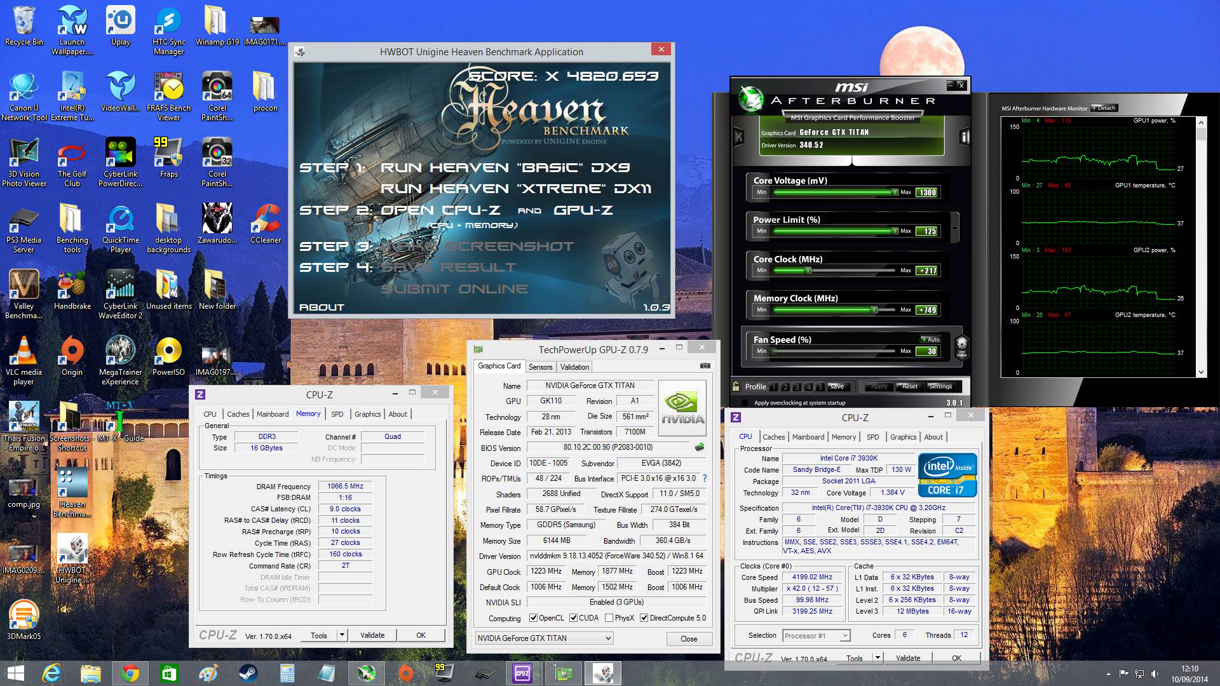The image size is (1220, 686).
Task: Open FRAFS Bench Viewer desktop icon
Action: coord(168,97)
